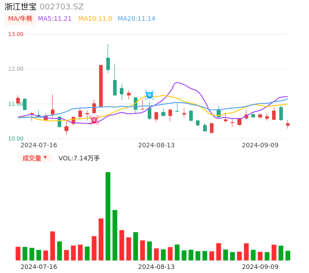The image size is (309, 273).
Task: Select the MA10:11.0 legend label
Action: point(95,19)
